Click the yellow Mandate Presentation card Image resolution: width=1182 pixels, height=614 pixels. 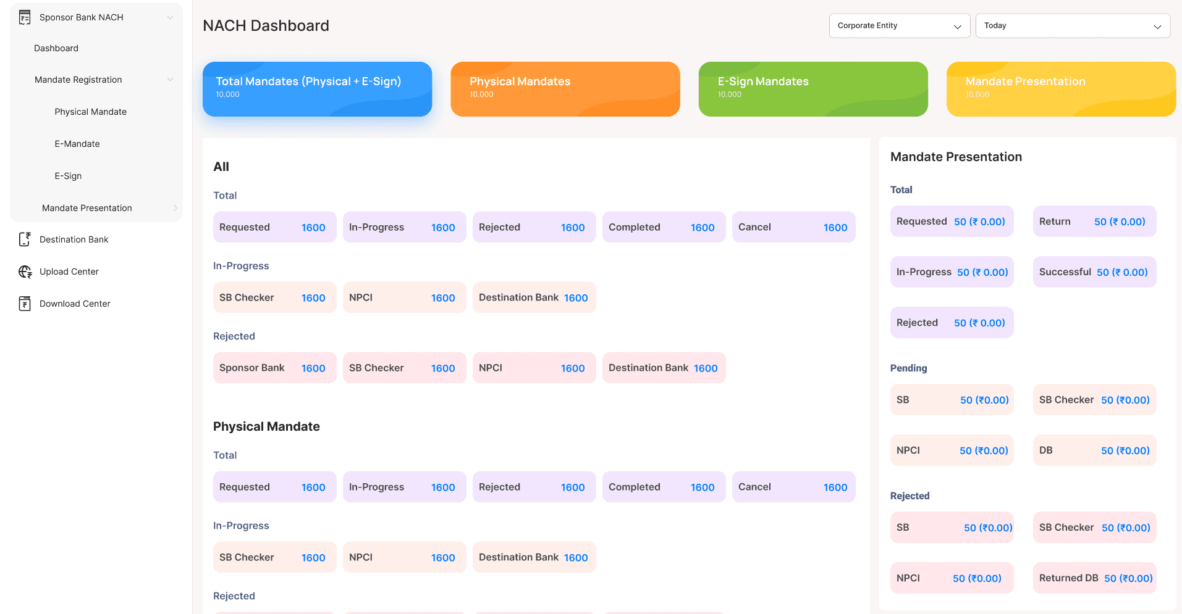coord(1060,89)
